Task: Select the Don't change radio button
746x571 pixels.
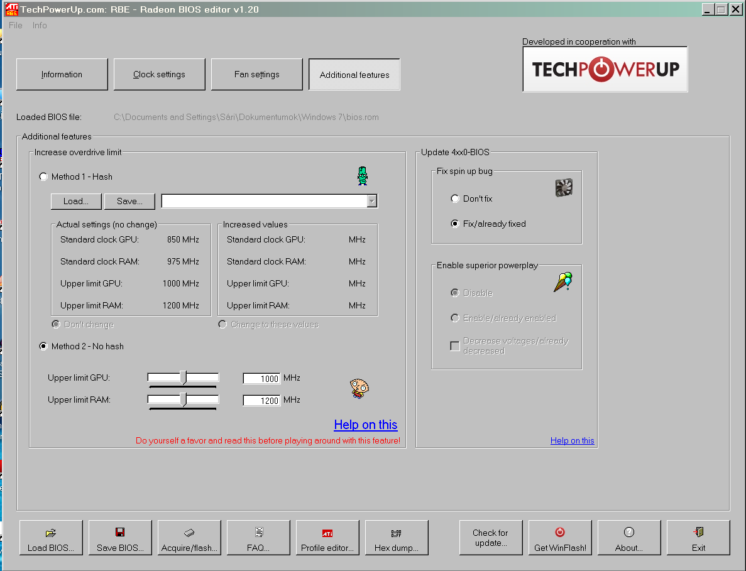Action: pos(56,324)
